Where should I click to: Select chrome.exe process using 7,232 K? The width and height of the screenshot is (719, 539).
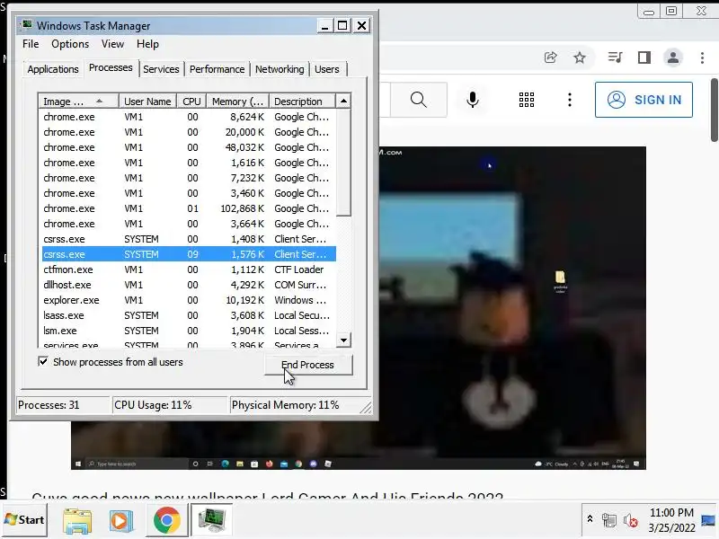[x=189, y=178]
